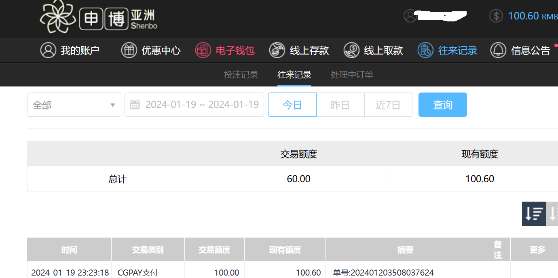Screen dimensions: 558x278
Task: Click the 现有额度 summary header
Action: tap(480, 154)
